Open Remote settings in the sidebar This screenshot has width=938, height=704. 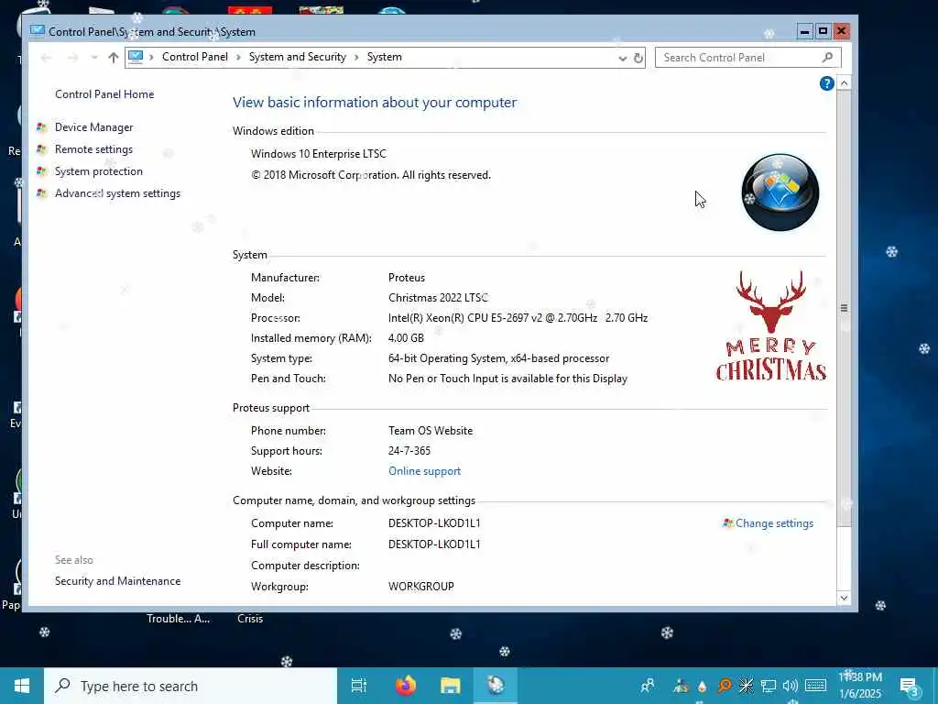click(x=94, y=149)
